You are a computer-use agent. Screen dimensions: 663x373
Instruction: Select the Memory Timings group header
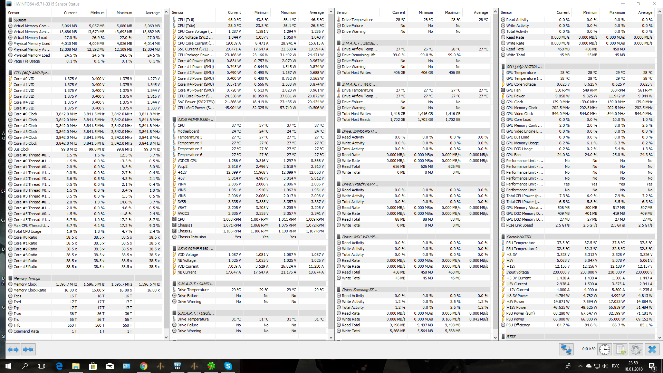[27, 278]
